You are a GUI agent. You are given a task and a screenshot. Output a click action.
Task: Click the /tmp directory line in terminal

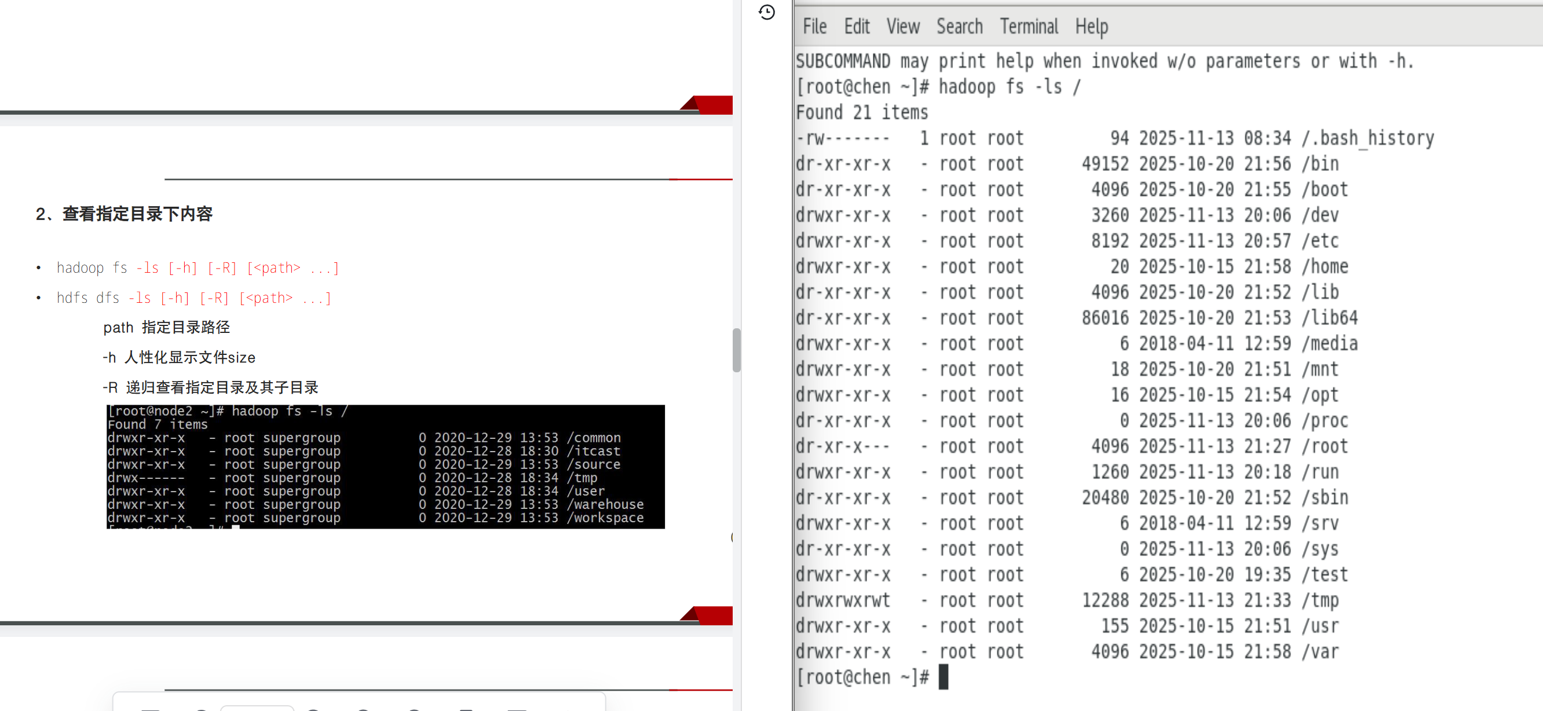(1320, 600)
